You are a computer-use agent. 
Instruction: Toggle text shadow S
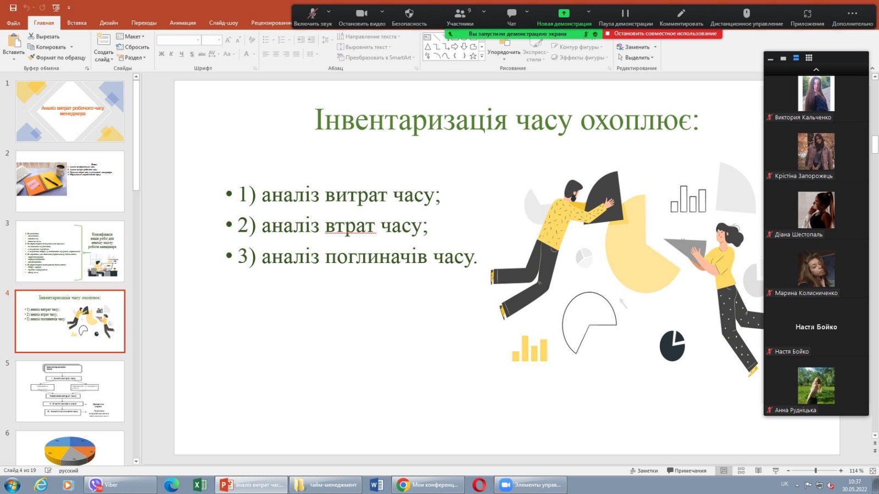point(192,54)
